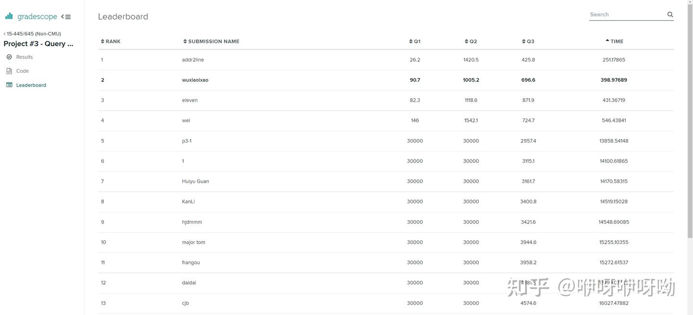
Task: Open the Results page
Action: (25, 57)
